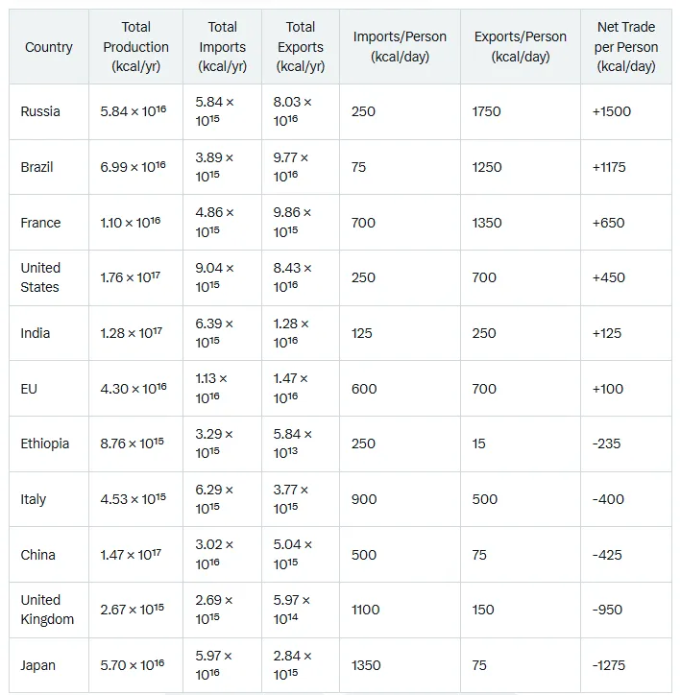Select the Exports/Person (kcal/day) header
This screenshot has height=695, width=681.
point(520,46)
